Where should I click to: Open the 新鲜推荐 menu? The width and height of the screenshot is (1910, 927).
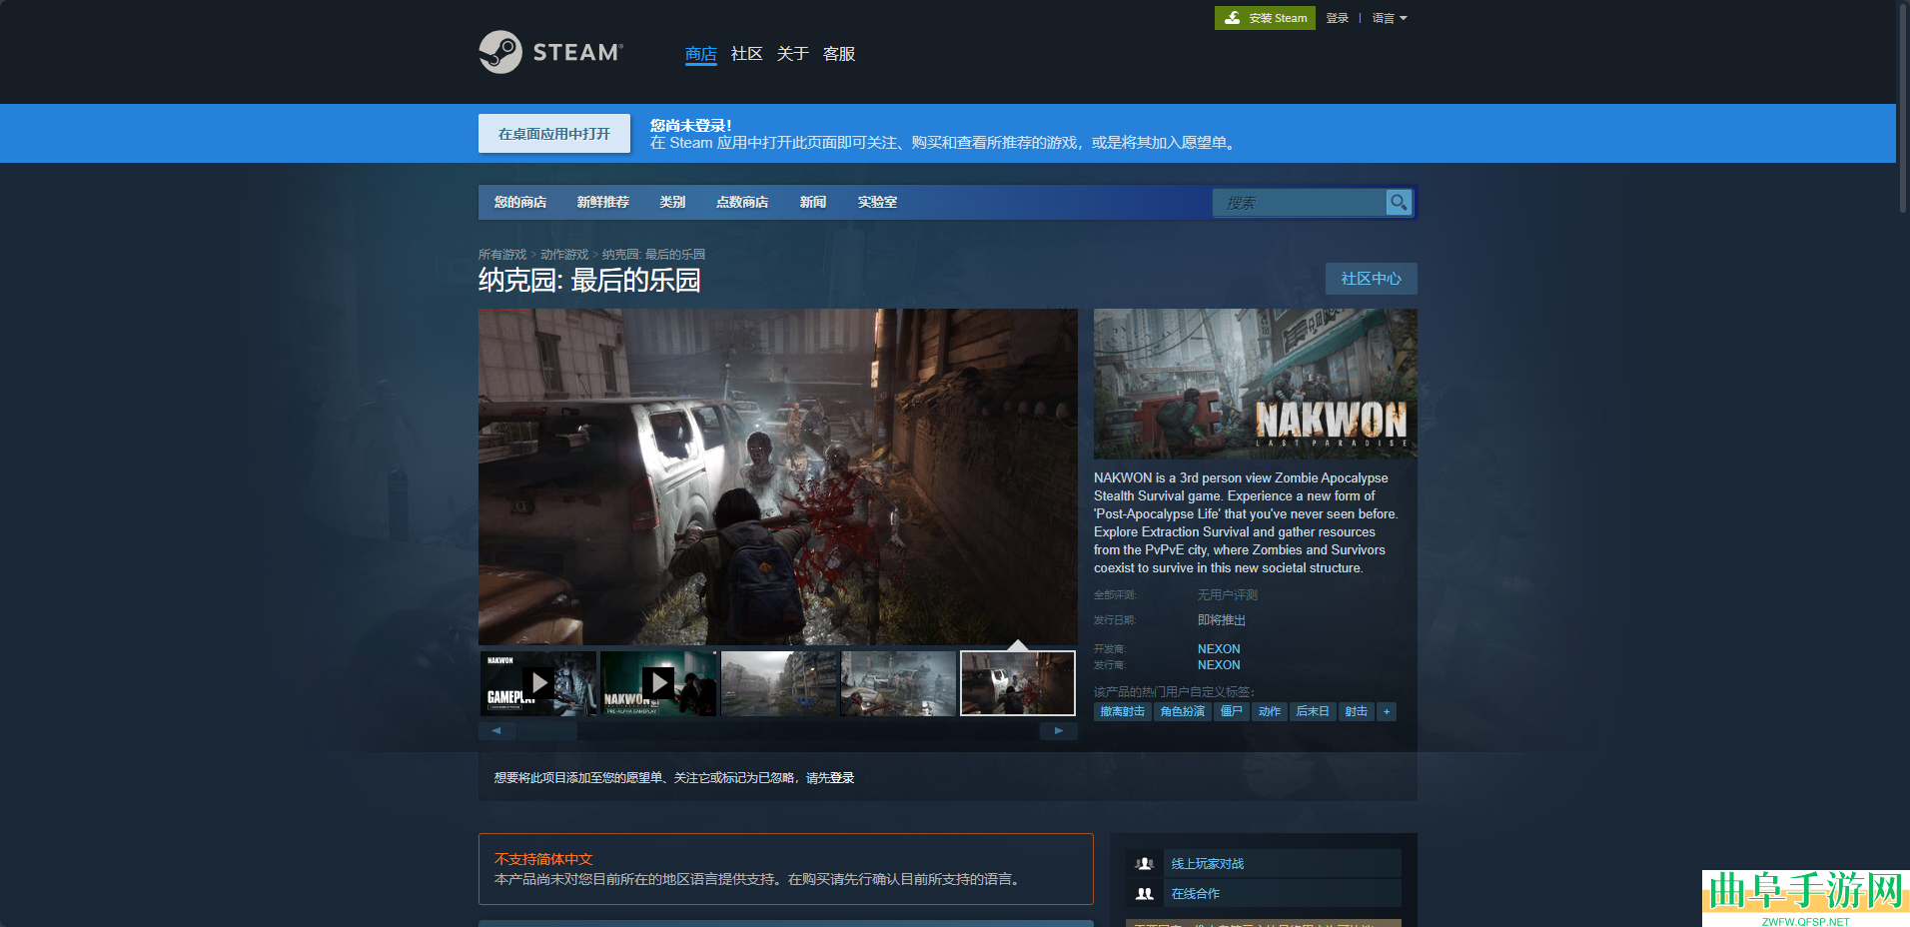point(603,202)
